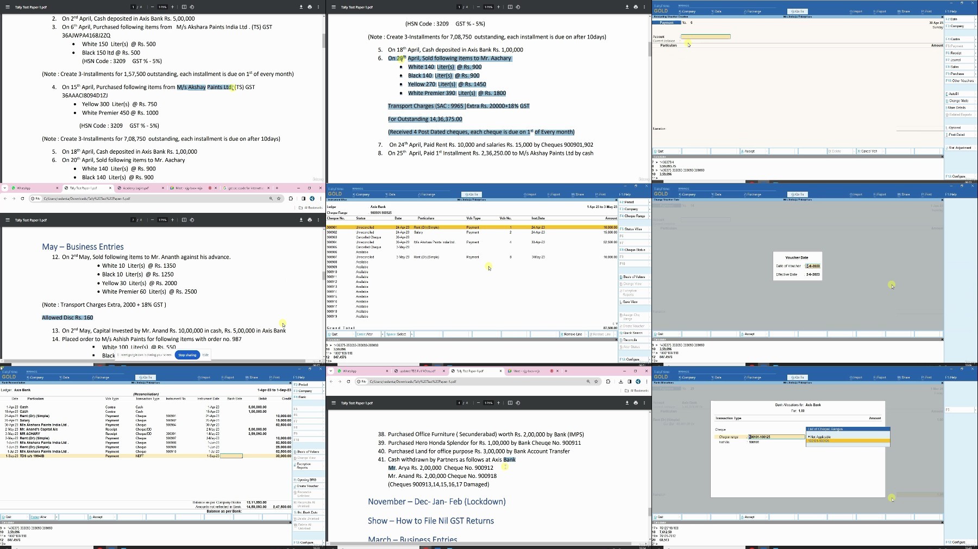978x549 pixels.
Task: Open G: Go To in Instrument Wise window
Action: click(471, 194)
